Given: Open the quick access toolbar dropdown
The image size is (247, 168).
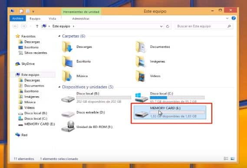Looking at the screenshot, I should coord(33,11).
